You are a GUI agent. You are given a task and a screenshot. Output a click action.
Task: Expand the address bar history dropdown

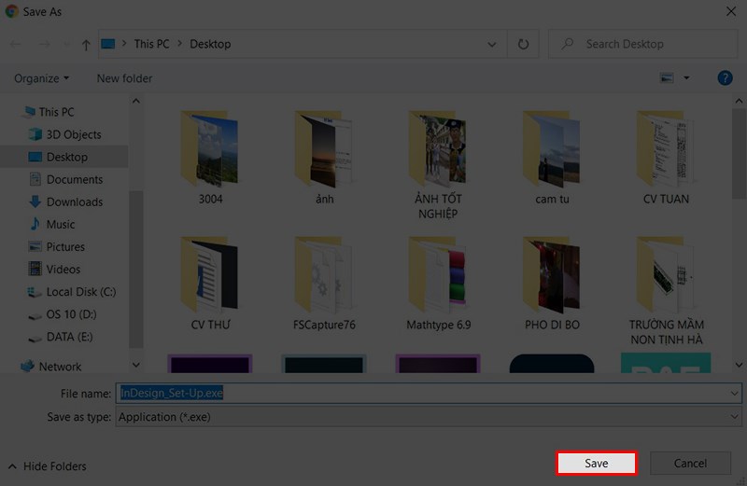click(492, 44)
